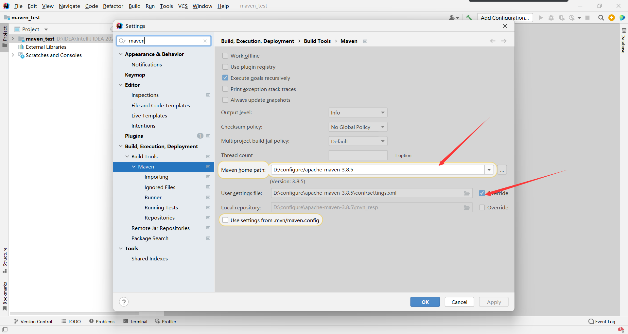Viewport: 628px width, 334px height.
Task: Open the VCS menu
Action: pyautogui.click(x=183, y=6)
